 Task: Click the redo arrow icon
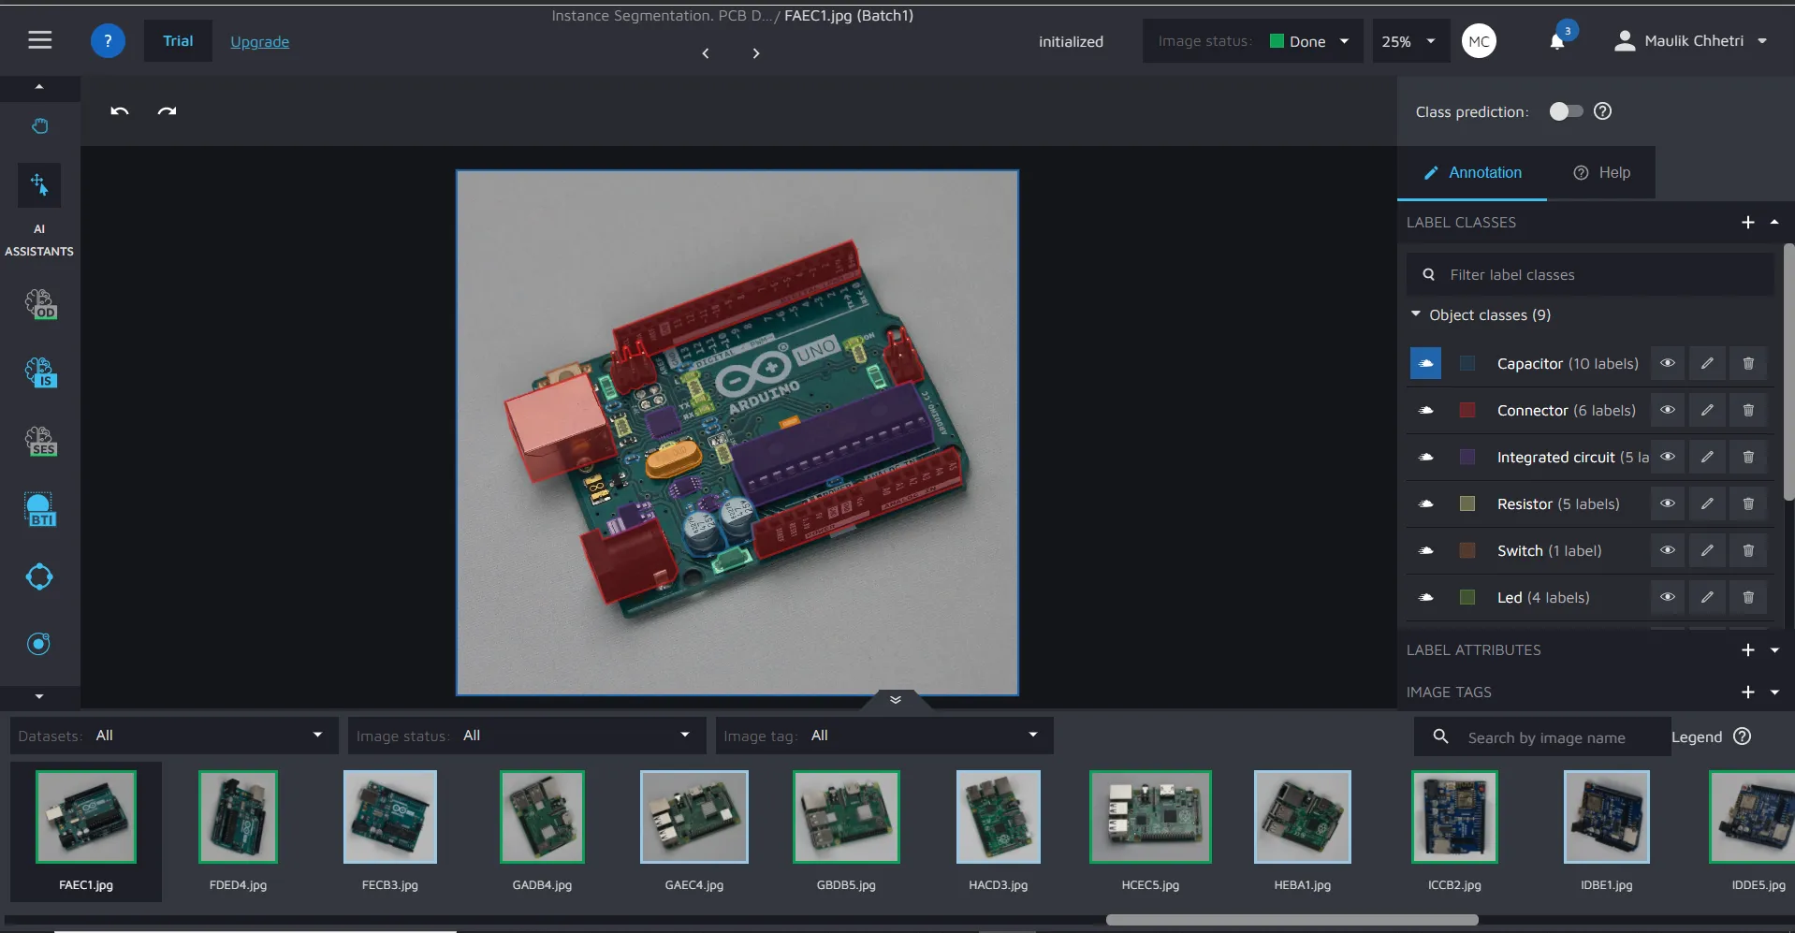coord(167,111)
